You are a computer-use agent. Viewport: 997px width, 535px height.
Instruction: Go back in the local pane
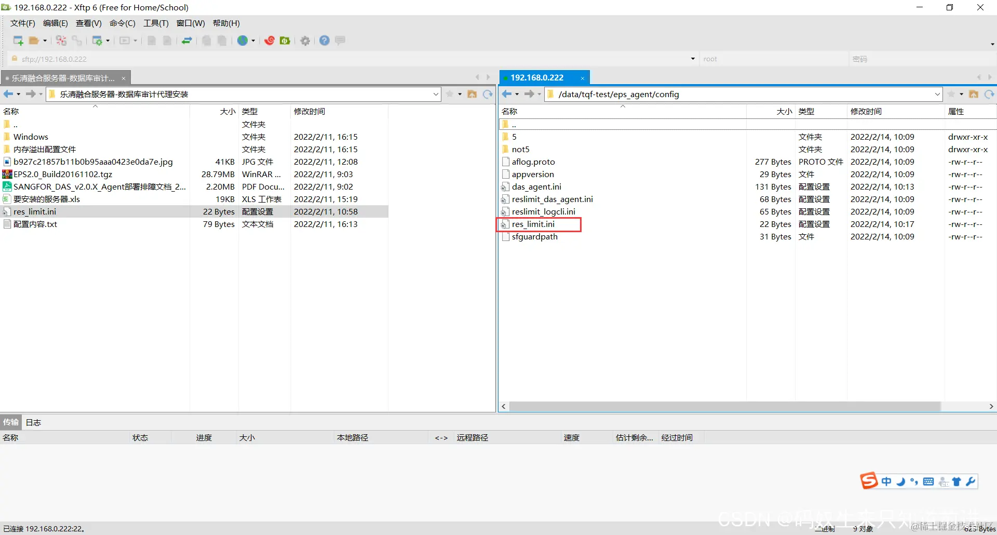click(8, 94)
